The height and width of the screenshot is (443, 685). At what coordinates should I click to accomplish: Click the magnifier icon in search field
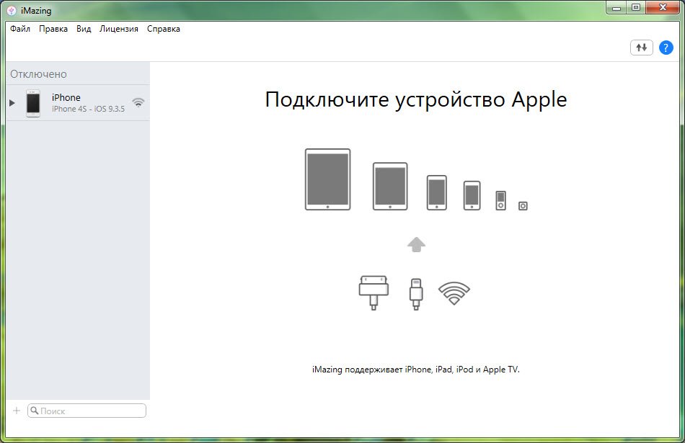click(35, 411)
